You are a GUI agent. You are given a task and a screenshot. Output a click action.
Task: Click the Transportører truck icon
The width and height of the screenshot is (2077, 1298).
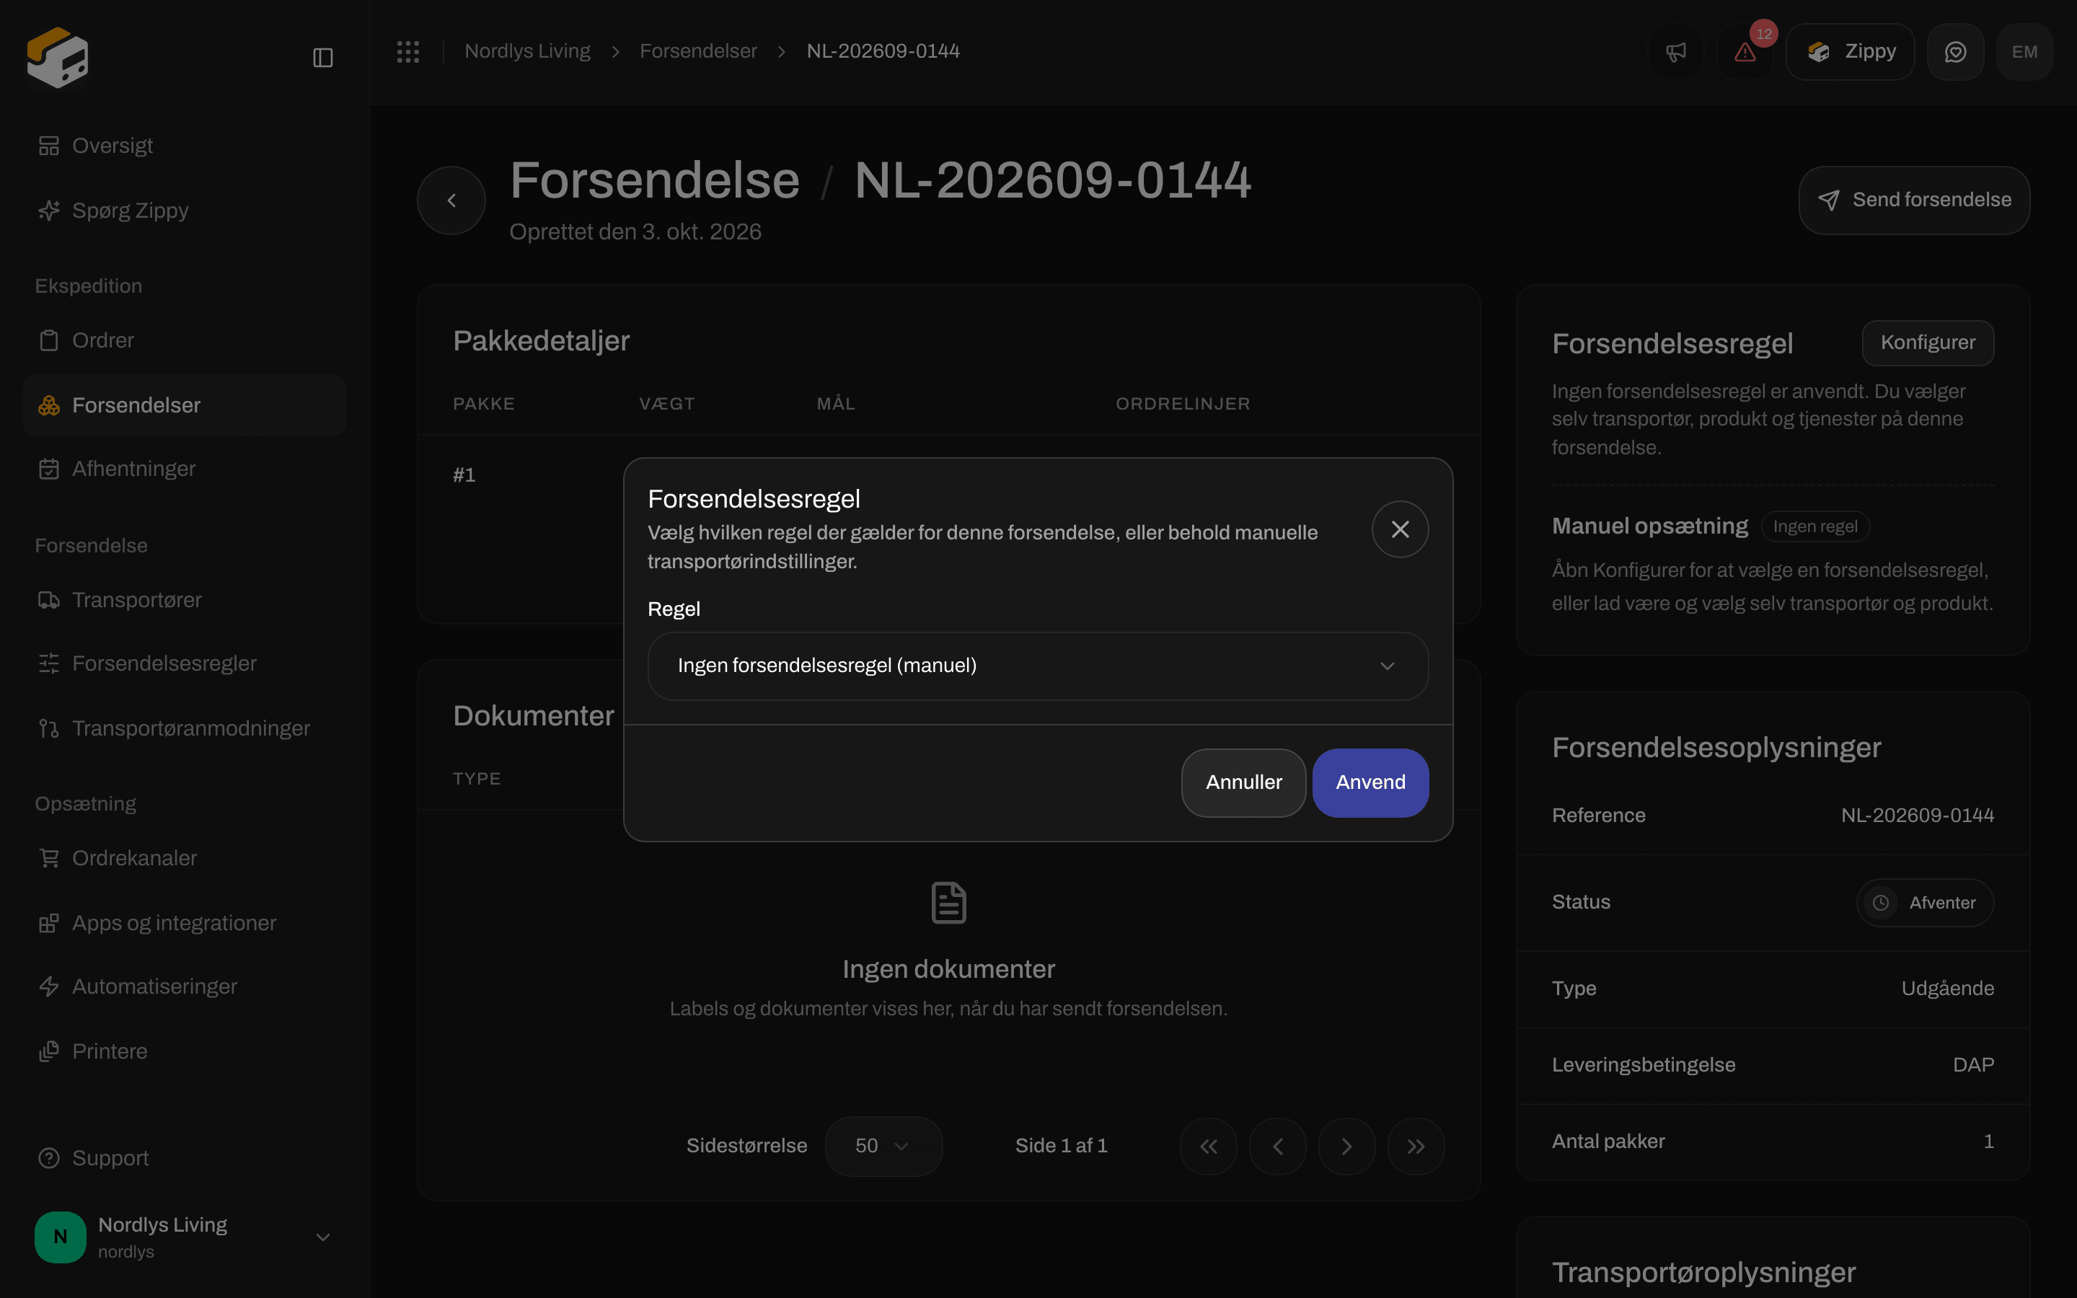tap(49, 600)
